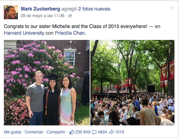179x138 pixels.
Task: Click the "Congrats to our sister Michelle" post text
Action: pos(76,26)
